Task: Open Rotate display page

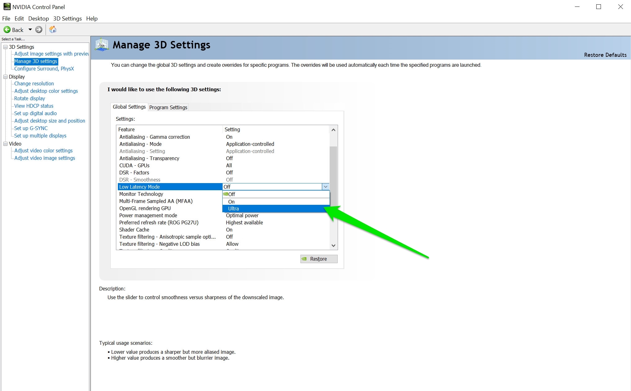Action: point(29,98)
